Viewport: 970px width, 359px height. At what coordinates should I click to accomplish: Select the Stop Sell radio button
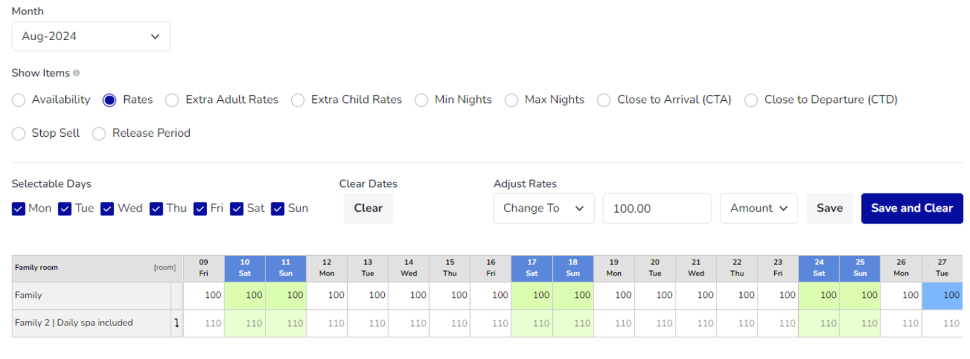(19, 134)
